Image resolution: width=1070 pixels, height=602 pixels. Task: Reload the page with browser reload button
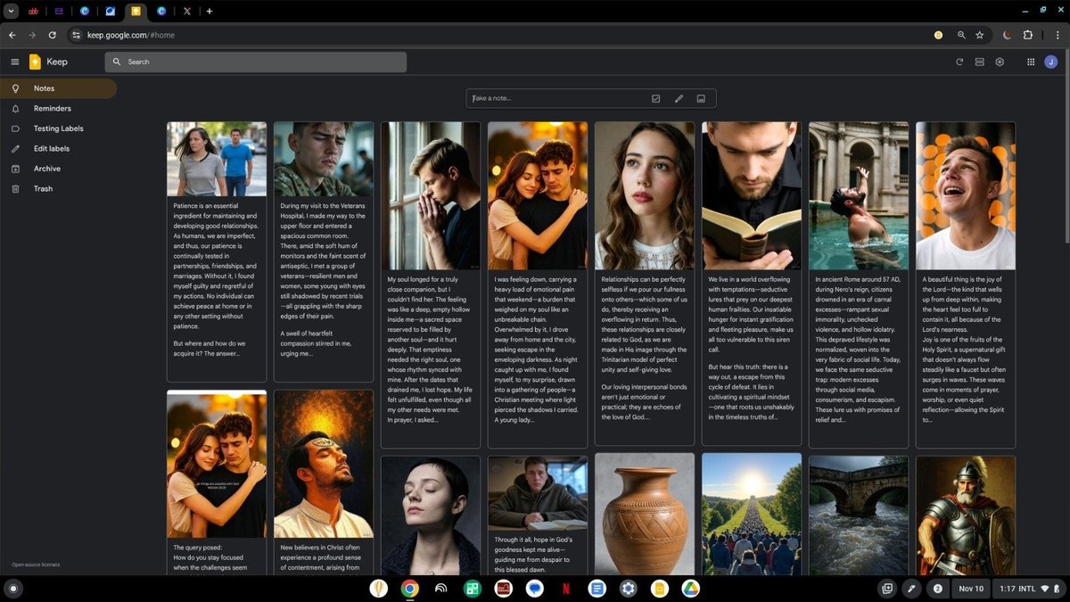(53, 35)
